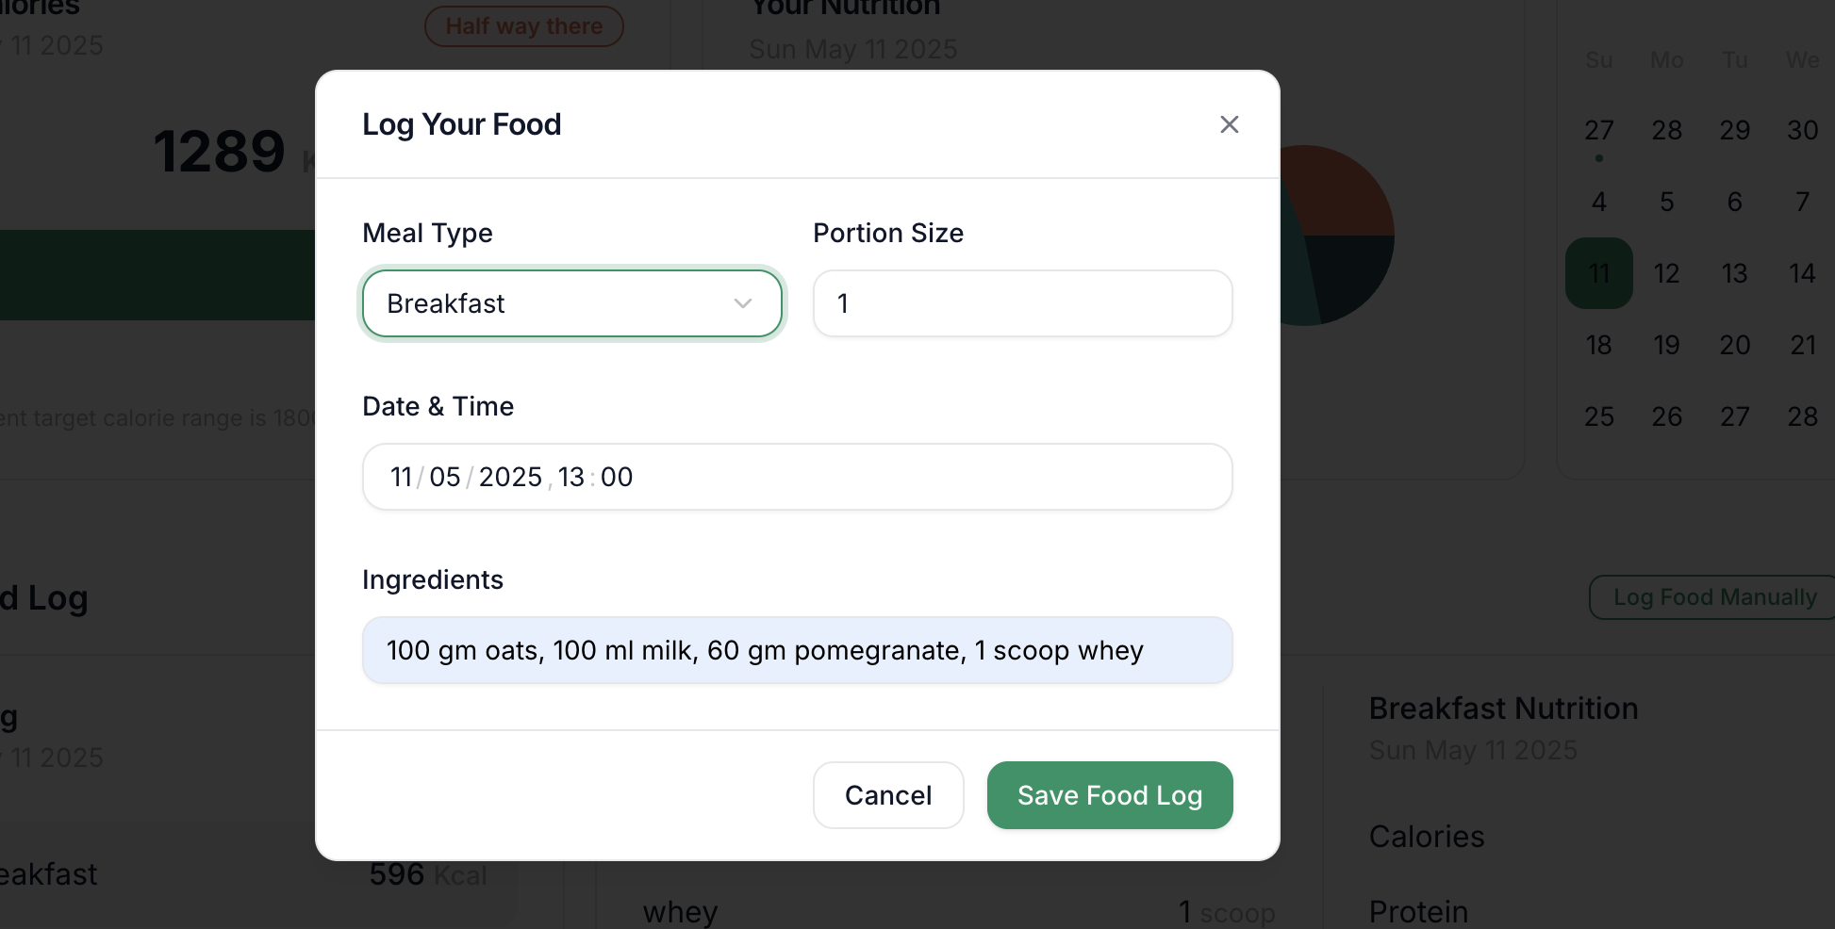Click the Breakfast dropdown chevron arrow
The image size is (1835, 929).
(x=743, y=303)
